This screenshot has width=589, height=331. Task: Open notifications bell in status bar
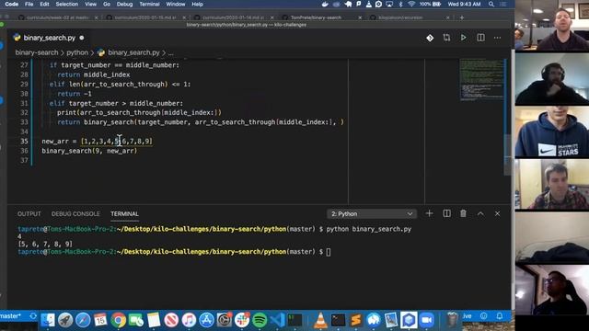tap(499, 316)
